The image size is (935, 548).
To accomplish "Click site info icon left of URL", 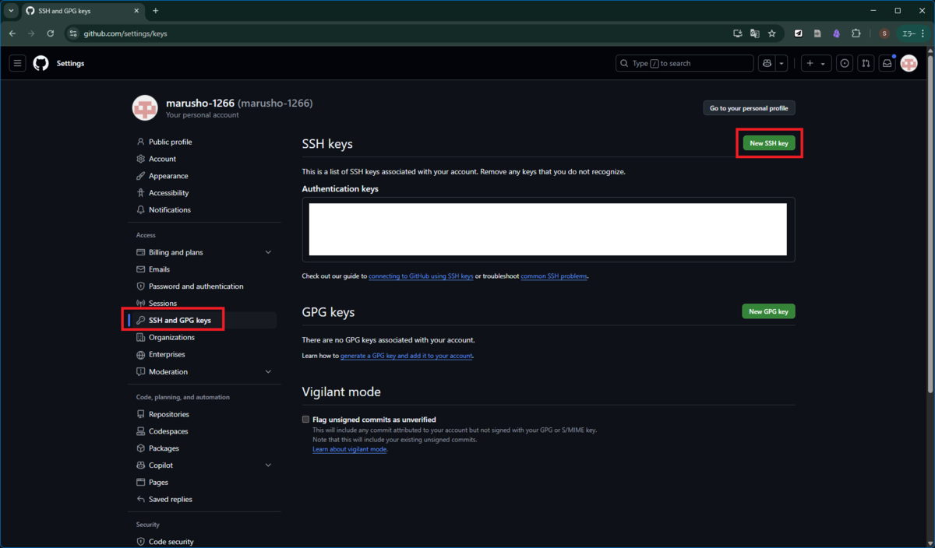I will [73, 33].
